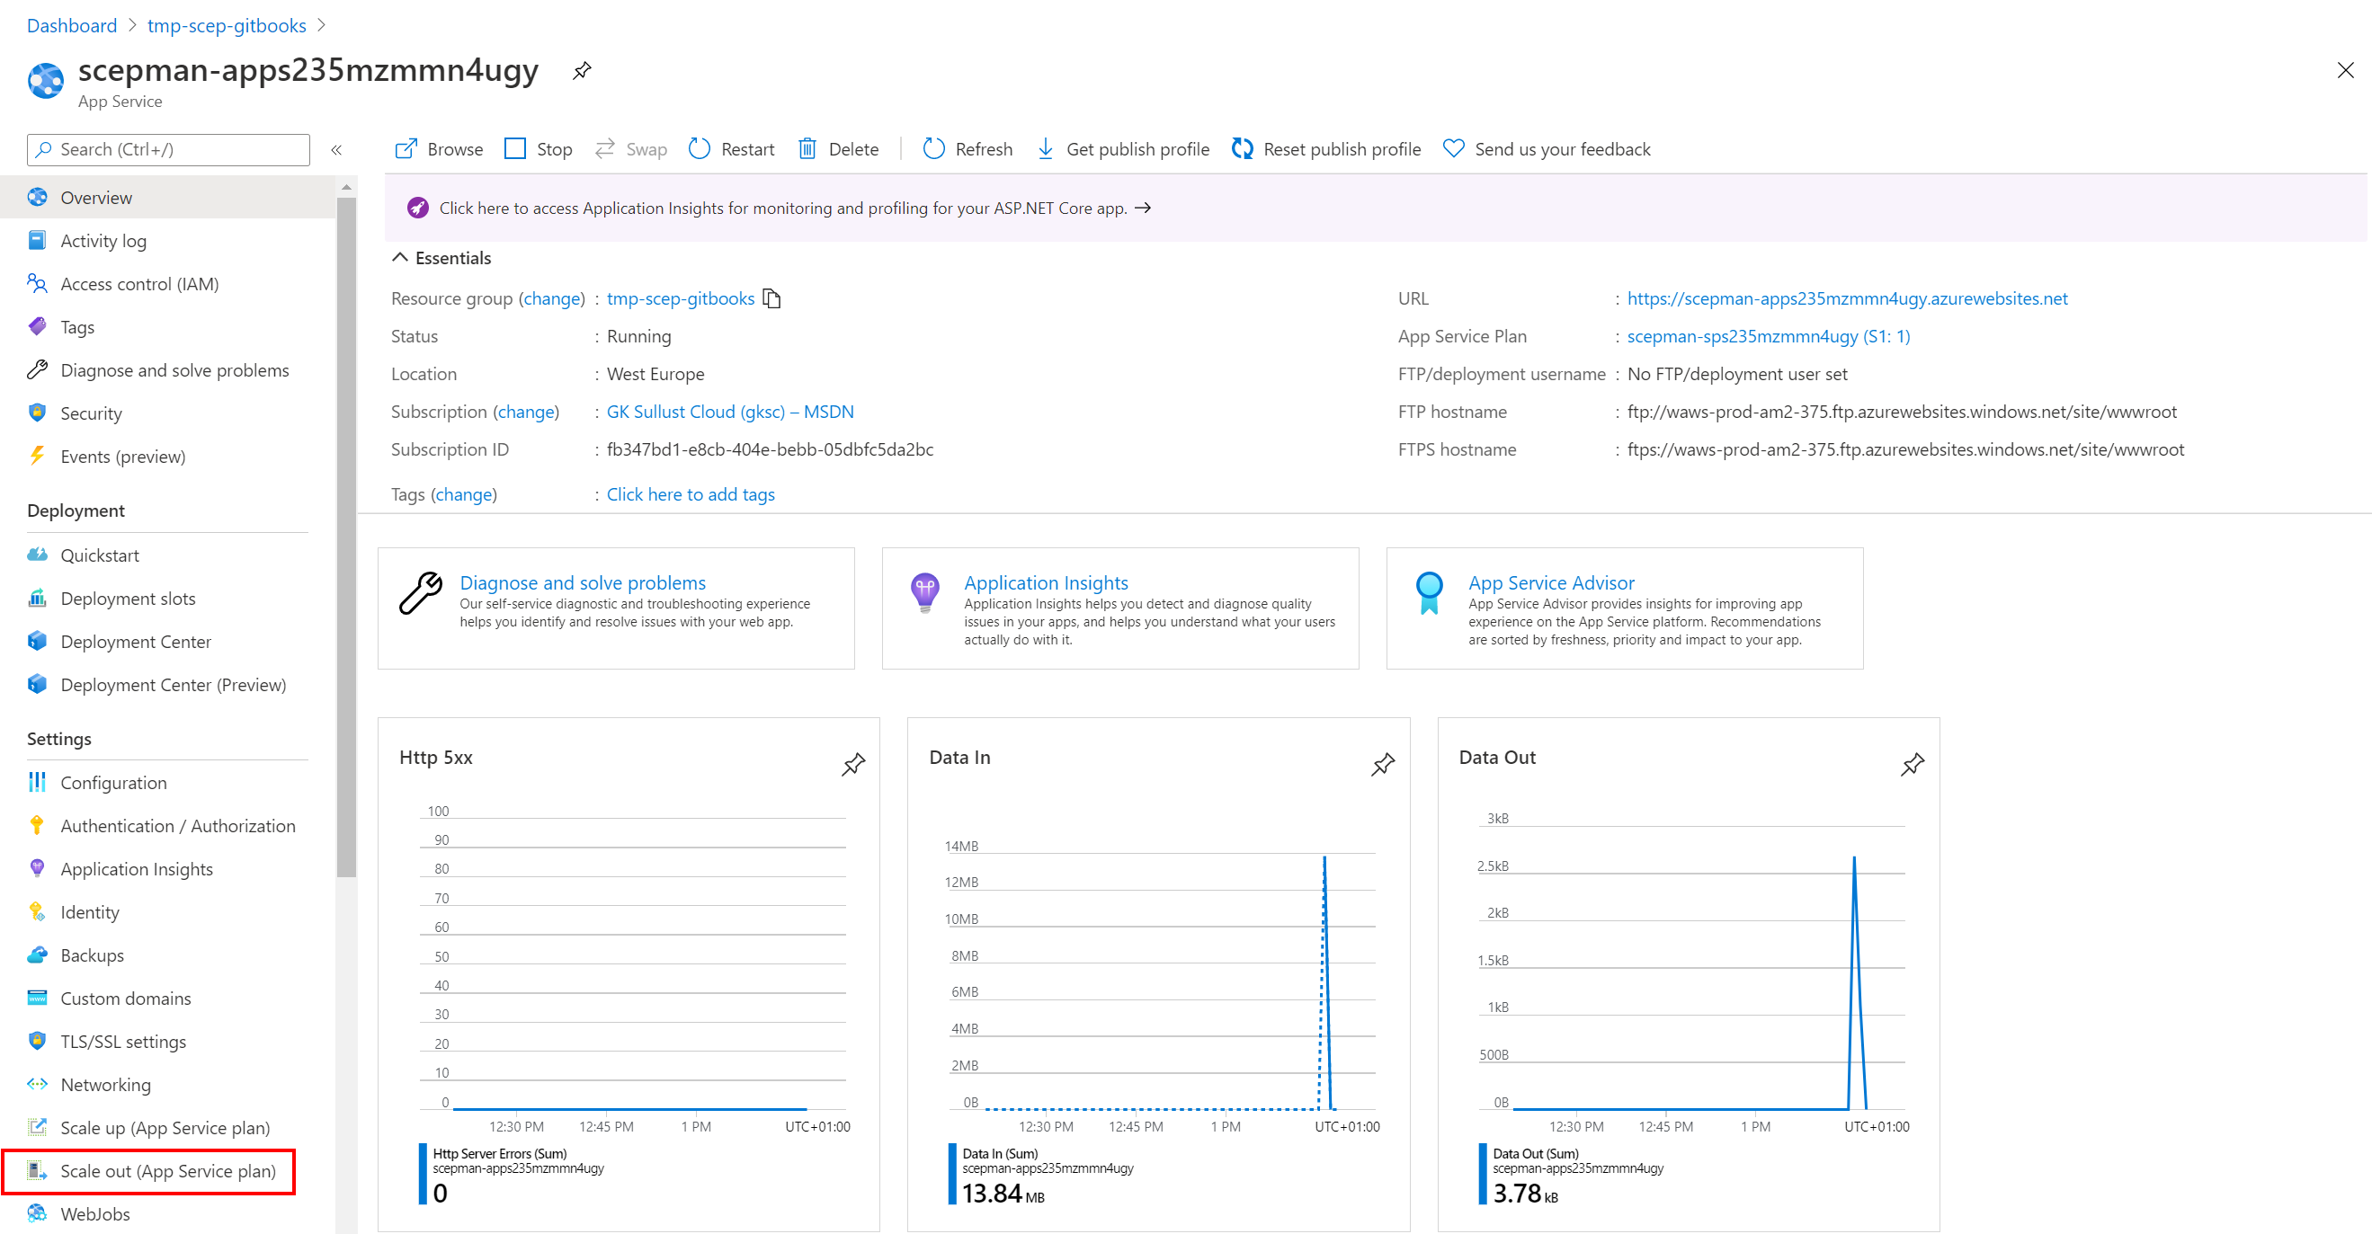Screen dimensions: 2372x1234
Task: Stop the app service
Action: click(539, 149)
